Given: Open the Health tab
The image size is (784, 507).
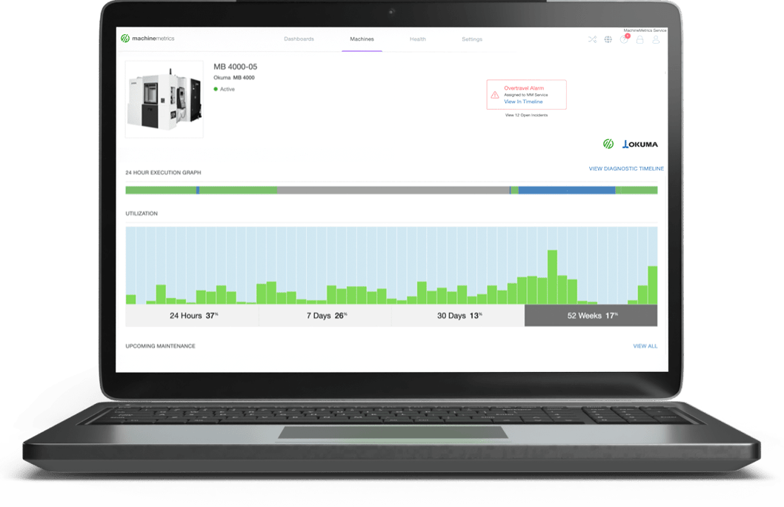Looking at the screenshot, I should pos(418,39).
